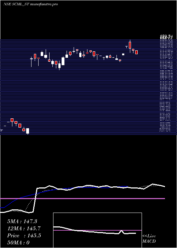Viewport: 177px width, 248px height.
Task: Click the NSE SCML_ST munafasutra.pro title text
Action: (x=31, y=4)
